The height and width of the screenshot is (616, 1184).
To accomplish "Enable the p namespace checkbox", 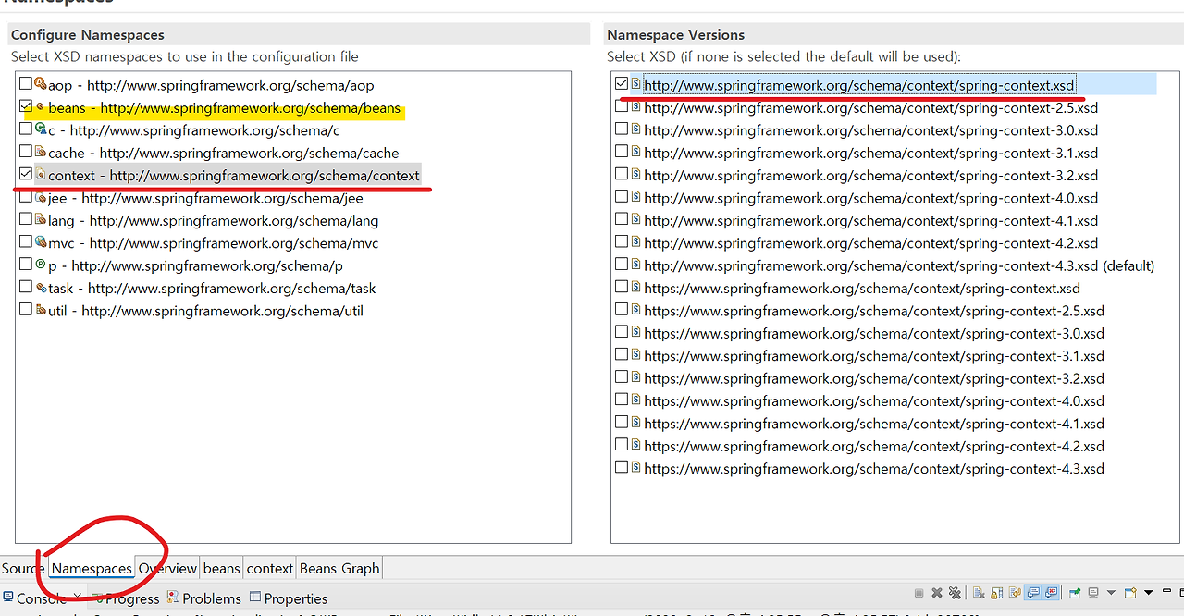I will [26, 265].
